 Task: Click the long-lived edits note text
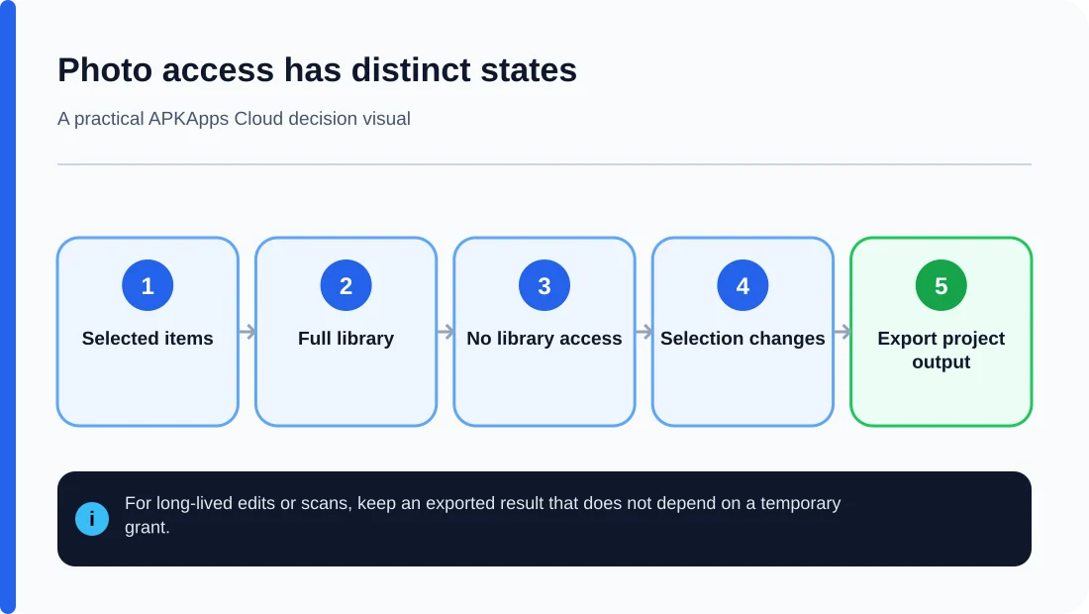[x=483, y=515]
